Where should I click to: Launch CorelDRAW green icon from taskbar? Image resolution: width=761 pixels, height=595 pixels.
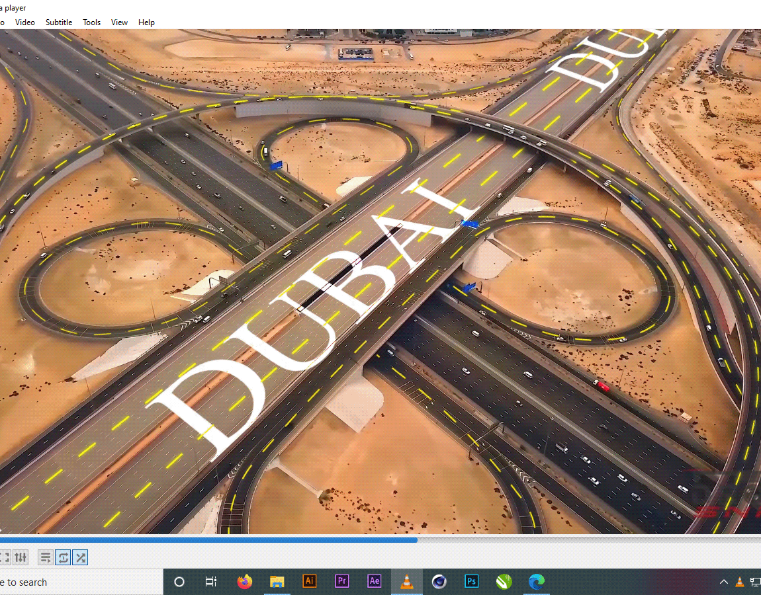point(504,581)
